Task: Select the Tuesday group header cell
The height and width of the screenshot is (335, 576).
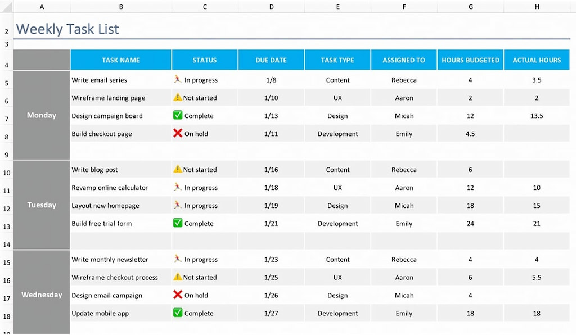Action: [41, 205]
